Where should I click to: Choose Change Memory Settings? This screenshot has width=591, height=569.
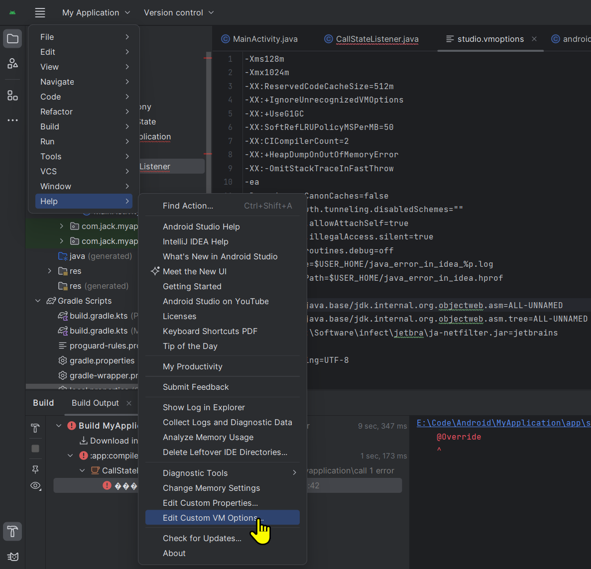tap(223, 488)
